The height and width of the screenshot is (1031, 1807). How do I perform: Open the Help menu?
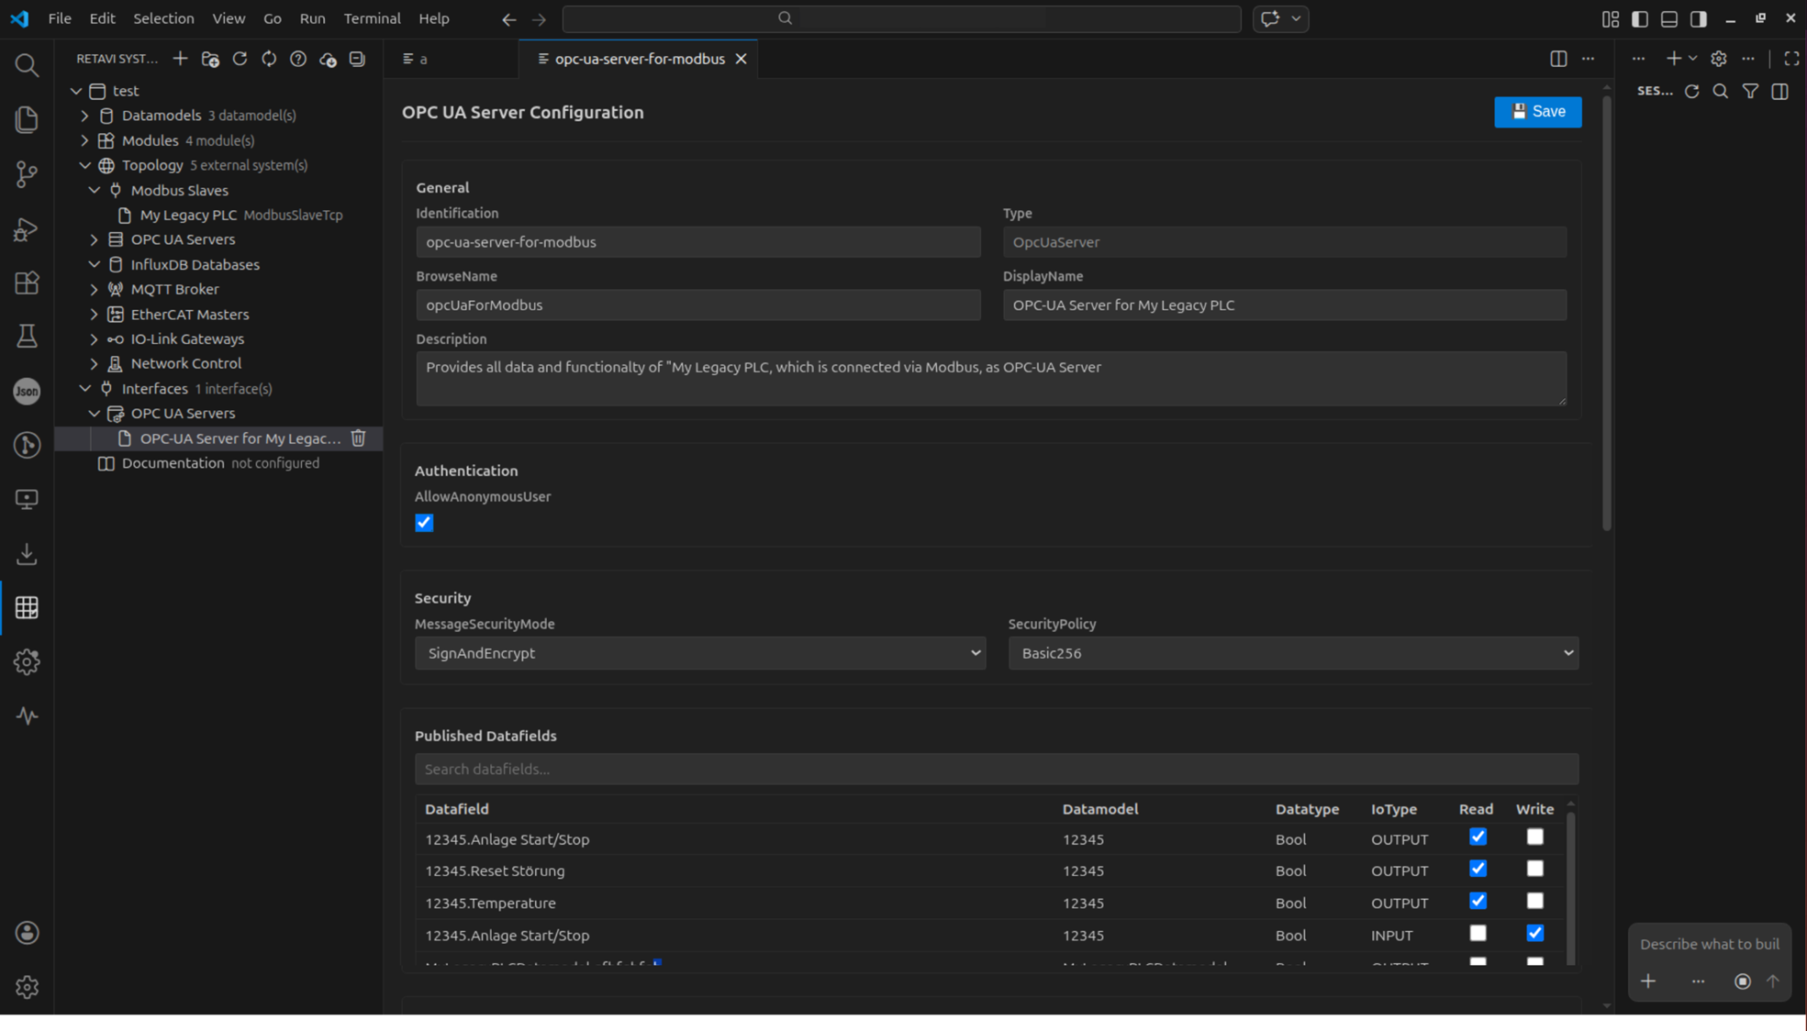click(434, 18)
